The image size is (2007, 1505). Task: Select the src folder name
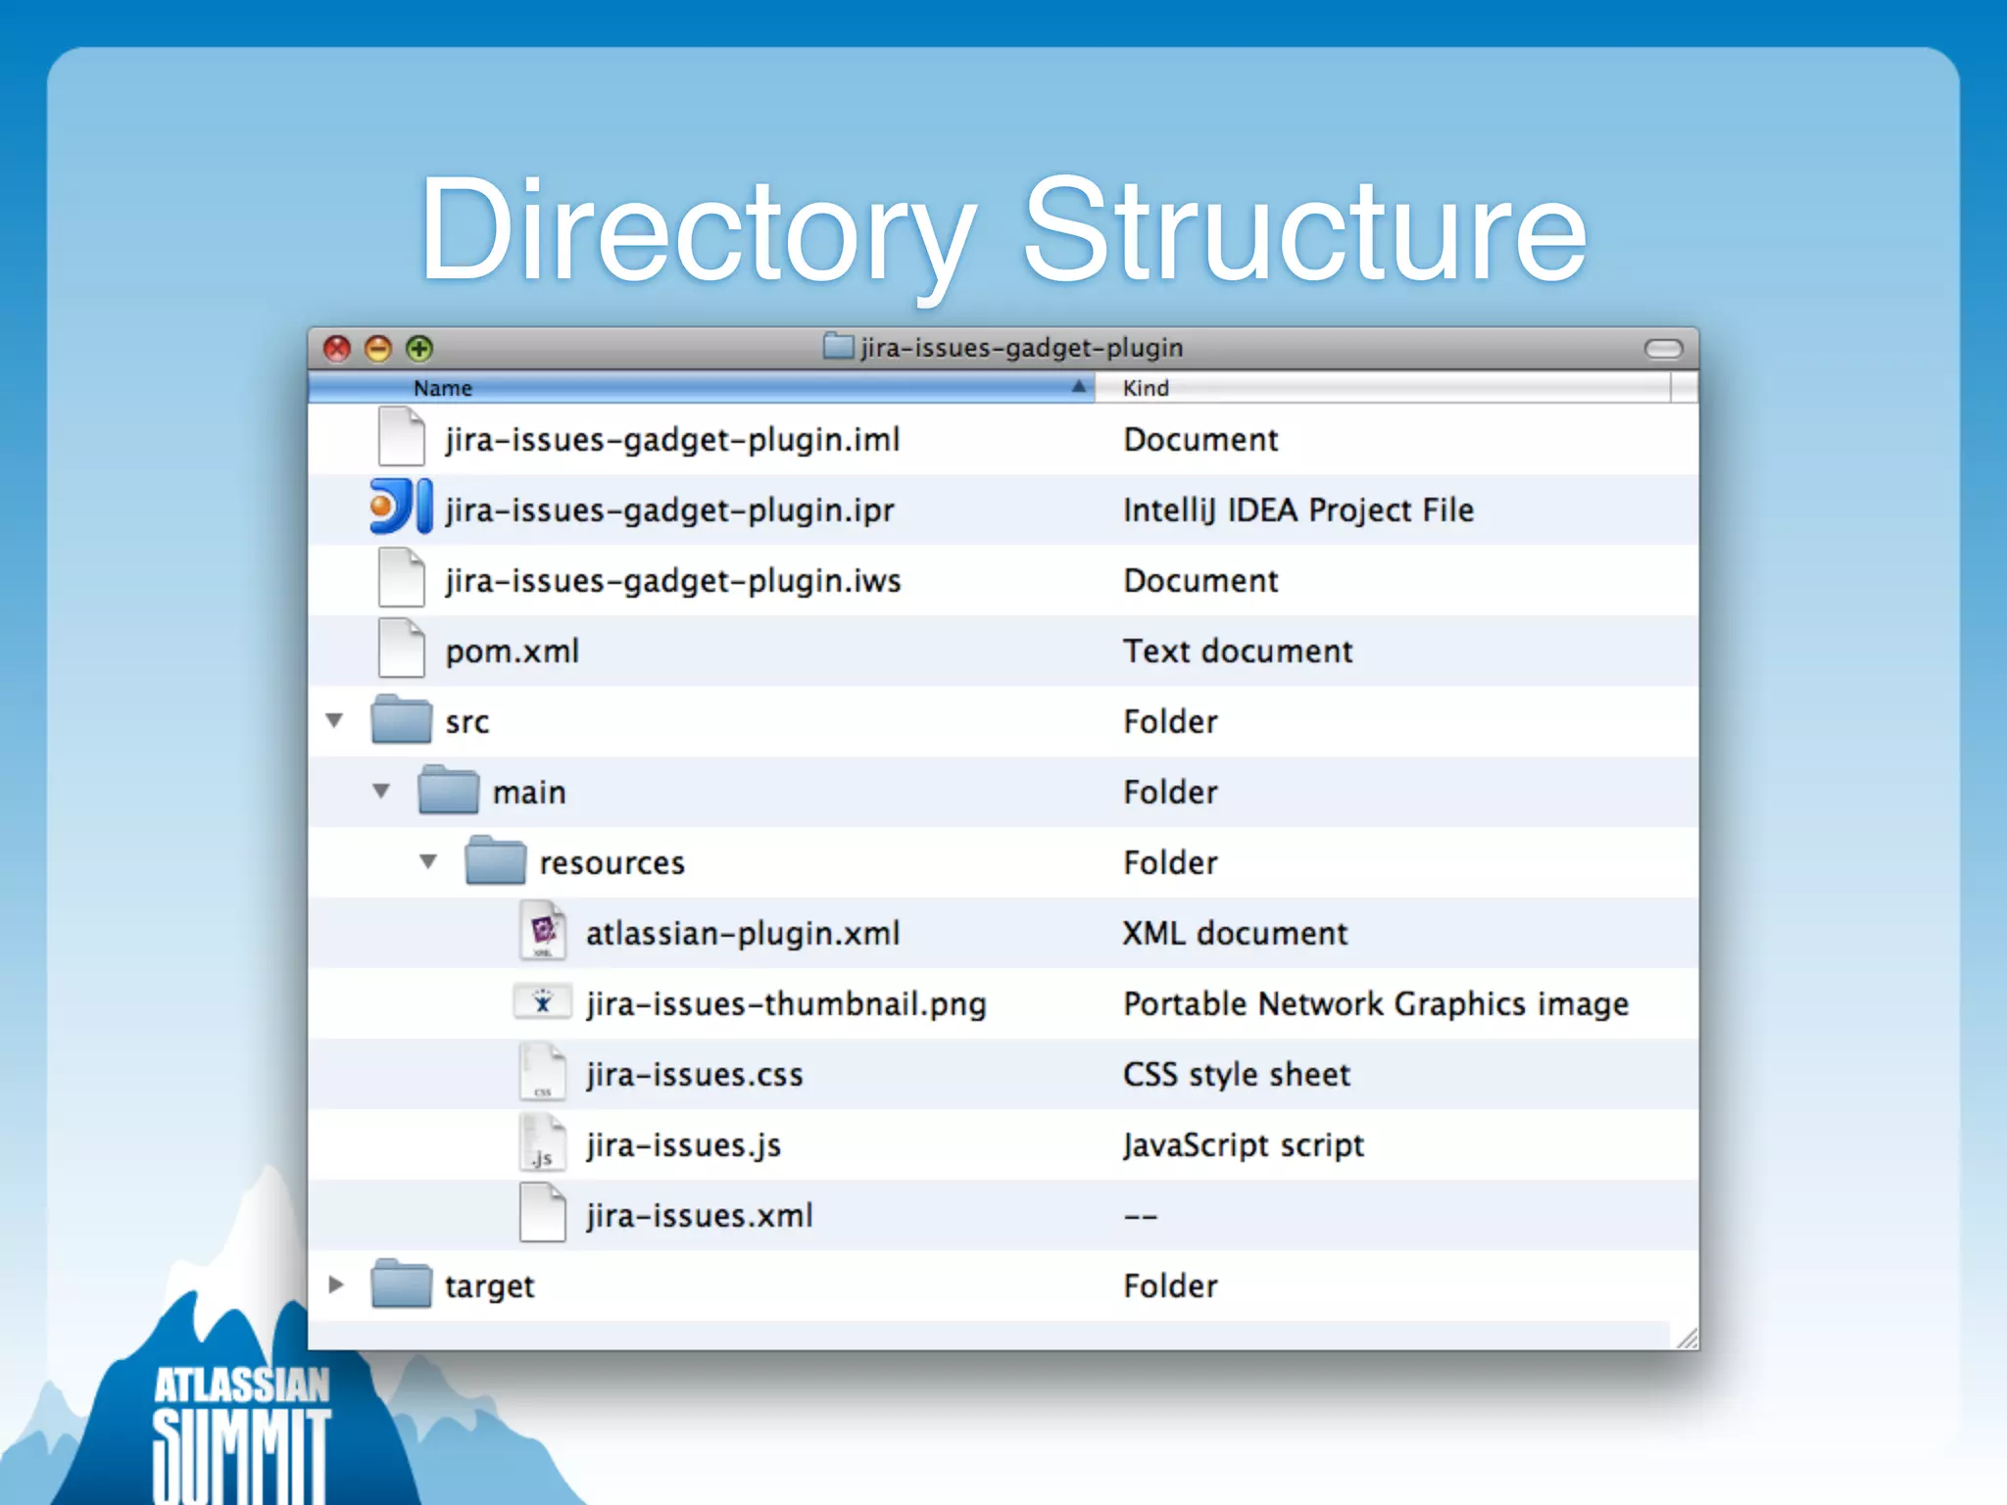tap(466, 723)
